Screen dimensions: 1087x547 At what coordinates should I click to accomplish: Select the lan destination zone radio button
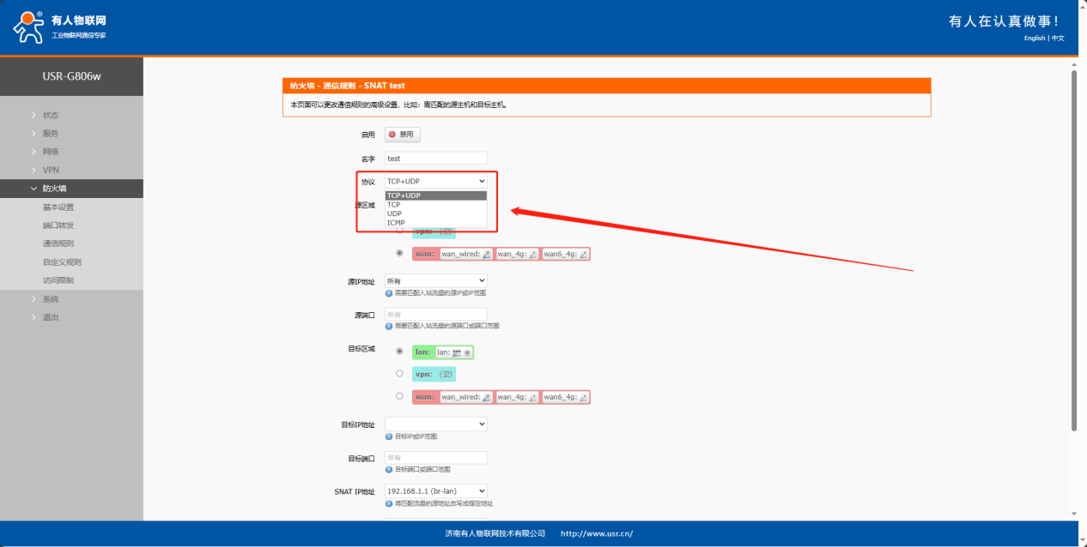coord(399,351)
